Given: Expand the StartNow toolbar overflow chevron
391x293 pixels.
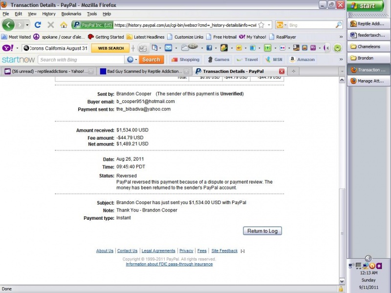Looking at the screenshot, I should tap(341, 59).
